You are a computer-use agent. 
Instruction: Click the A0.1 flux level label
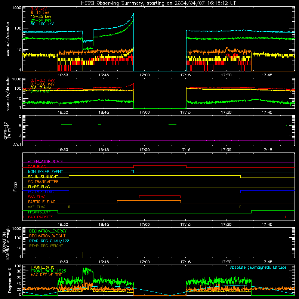pyautogui.click(x=17, y=145)
